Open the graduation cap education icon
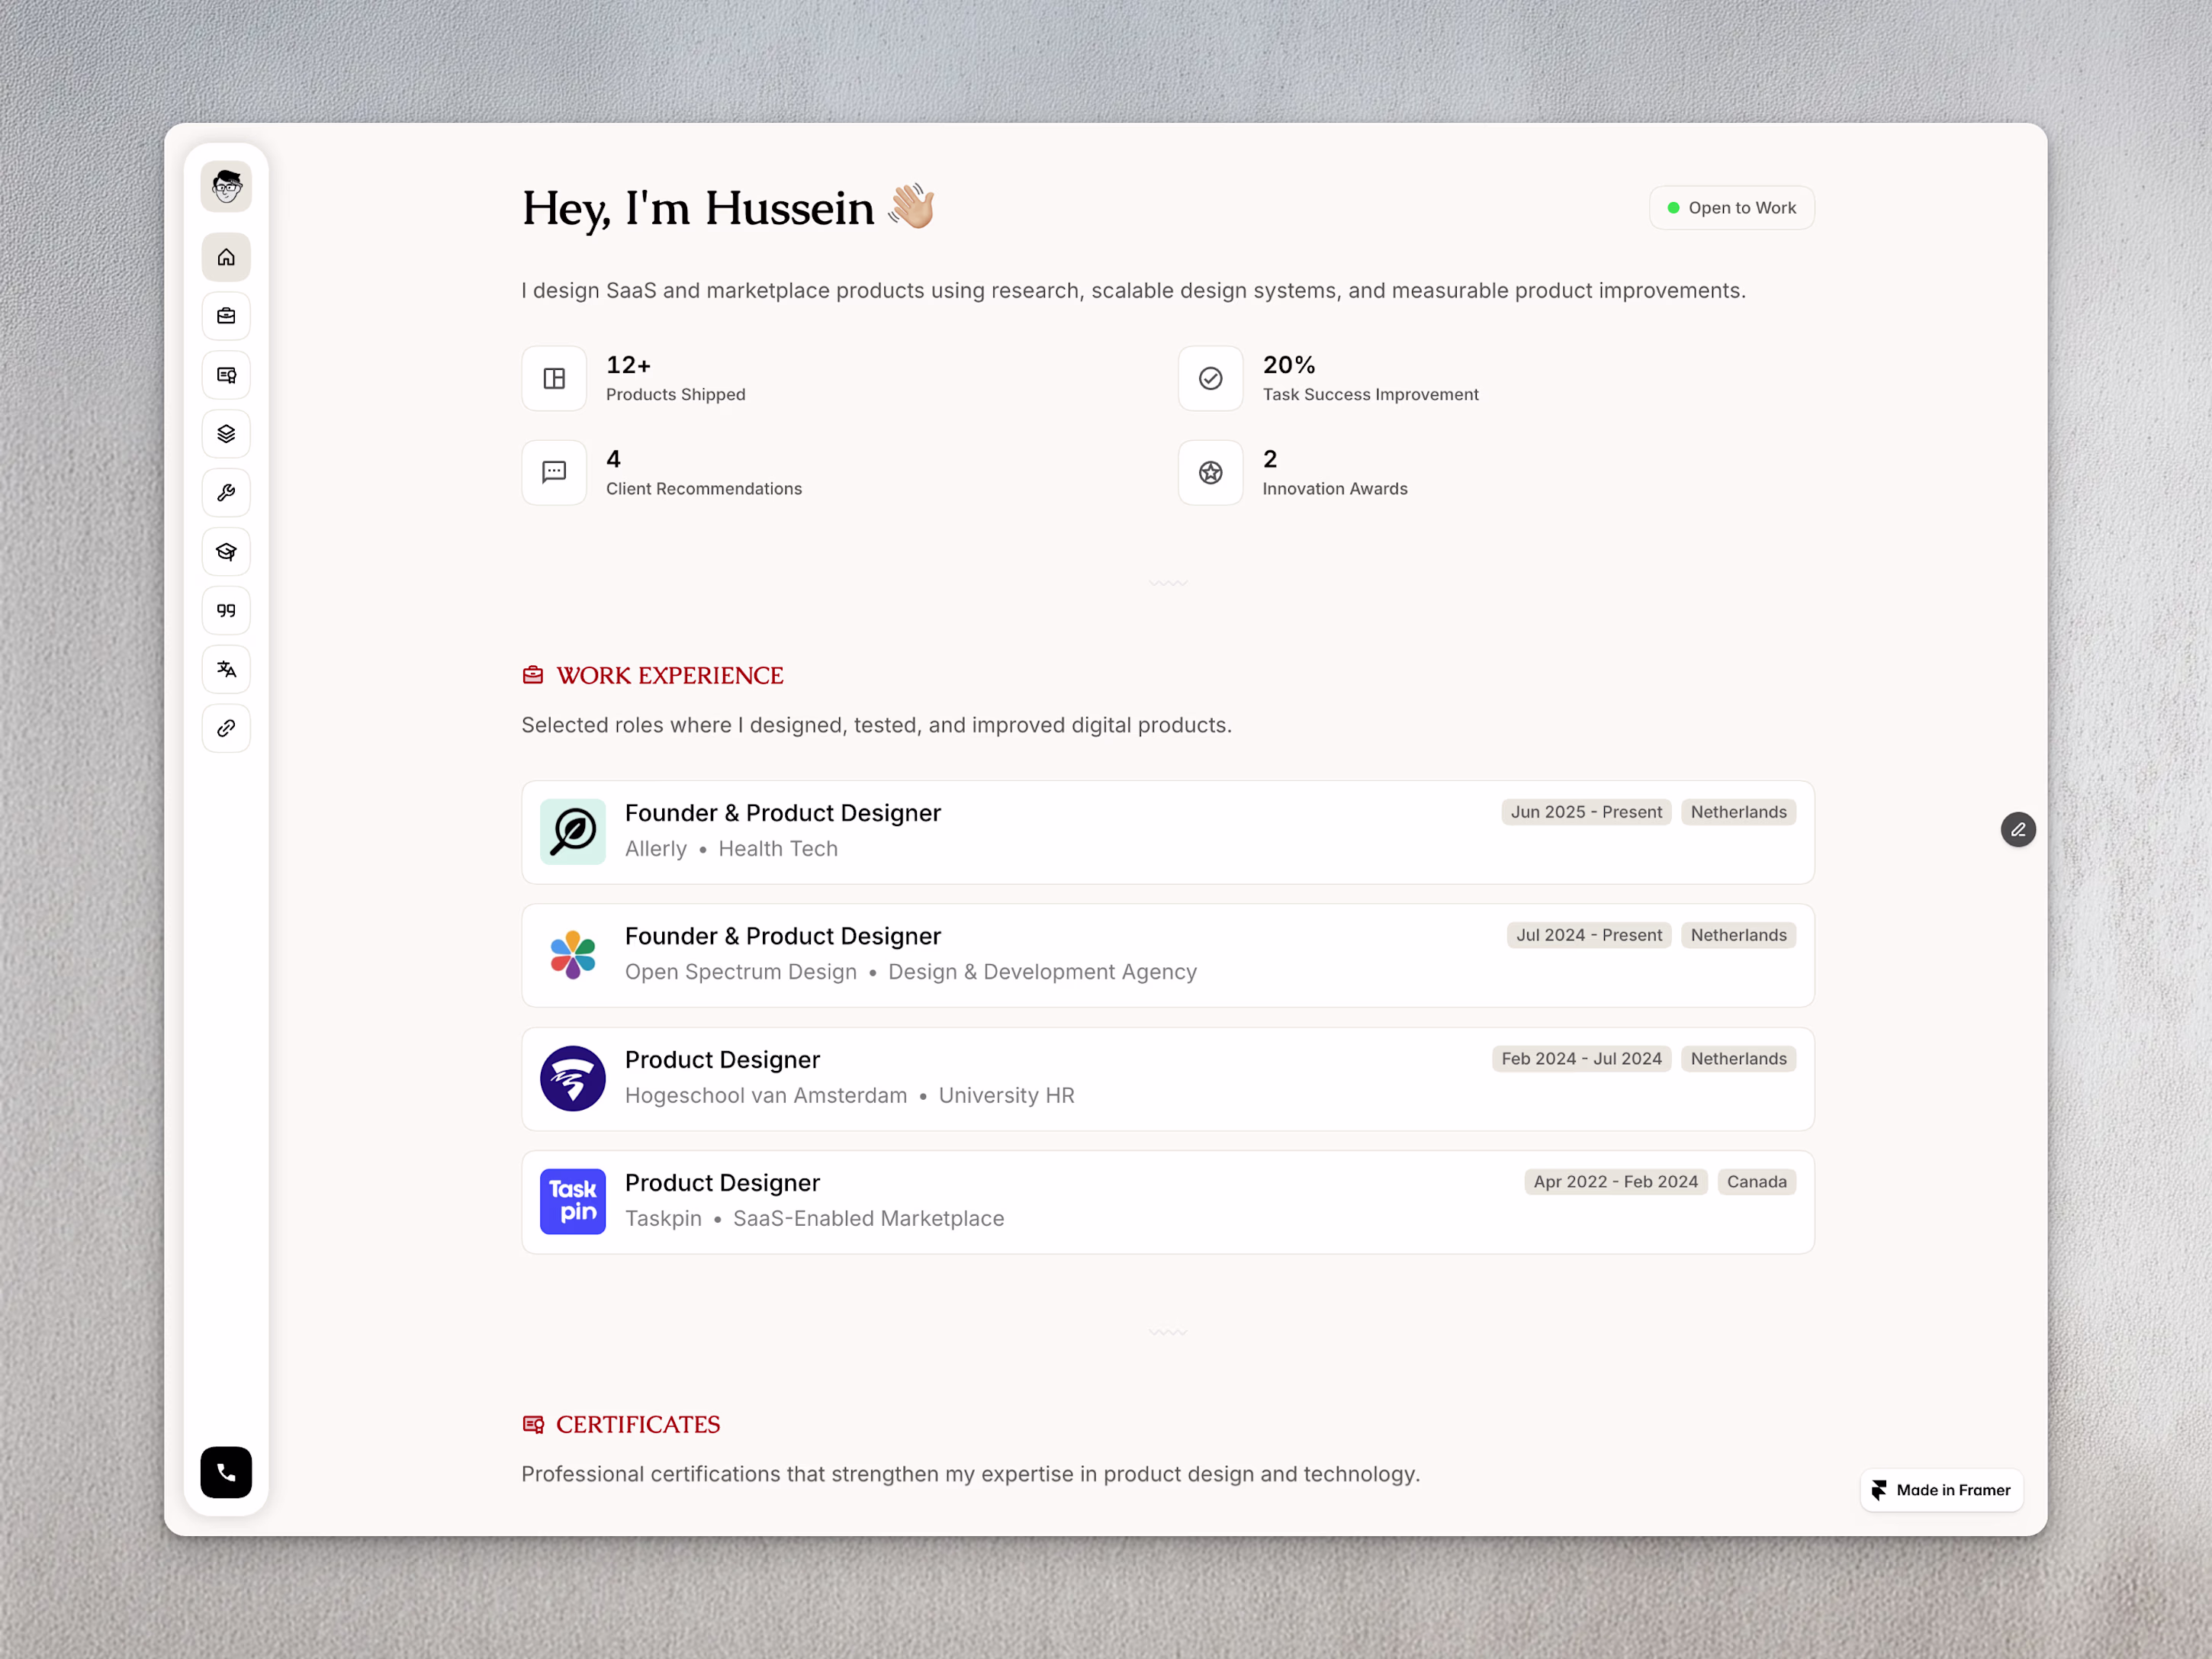This screenshot has width=2212, height=1659. [x=226, y=552]
